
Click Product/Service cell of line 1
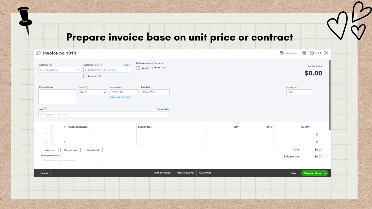pyautogui.click(x=101, y=134)
